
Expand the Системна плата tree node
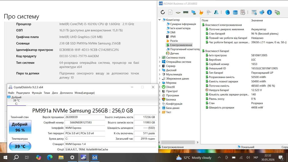160,58
